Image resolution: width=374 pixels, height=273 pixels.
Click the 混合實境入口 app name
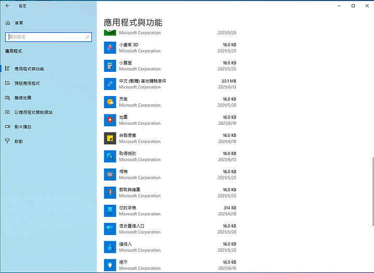[x=131, y=226]
